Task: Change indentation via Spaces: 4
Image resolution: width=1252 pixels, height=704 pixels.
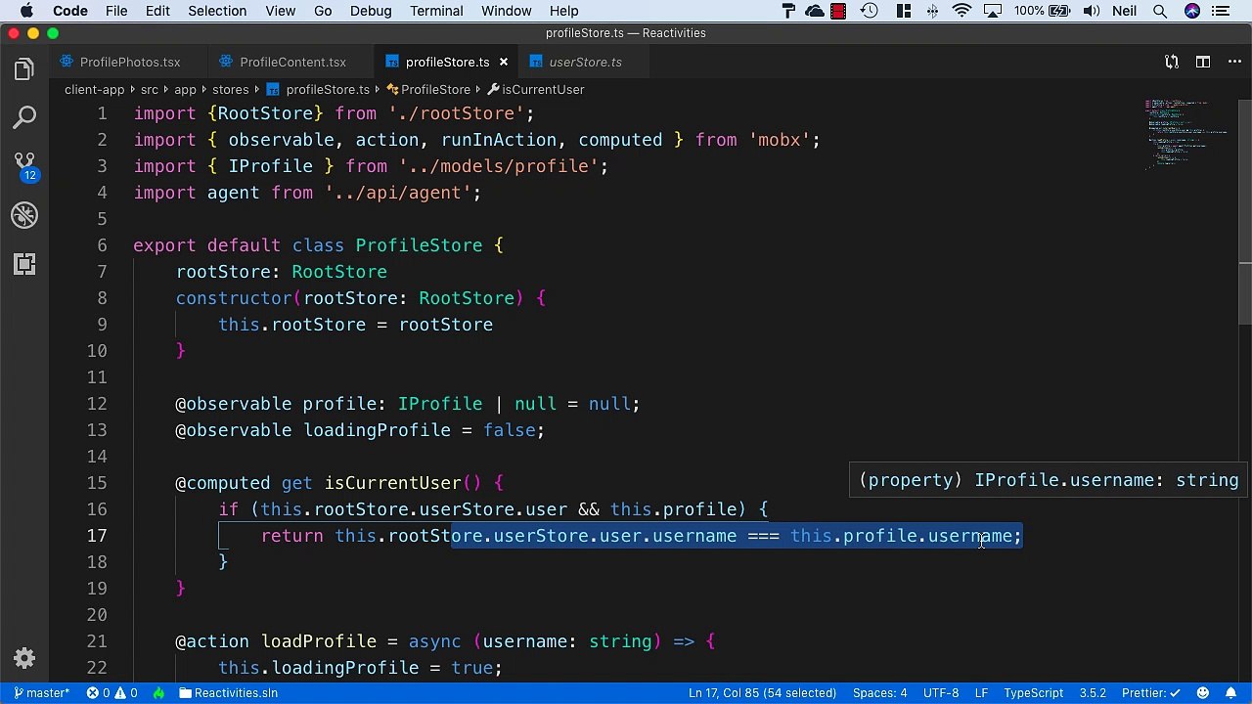Action: click(x=879, y=692)
